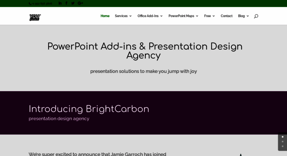Click the search magnifier icon
This screenshot has height=156, width=287.
click(256, 16)
